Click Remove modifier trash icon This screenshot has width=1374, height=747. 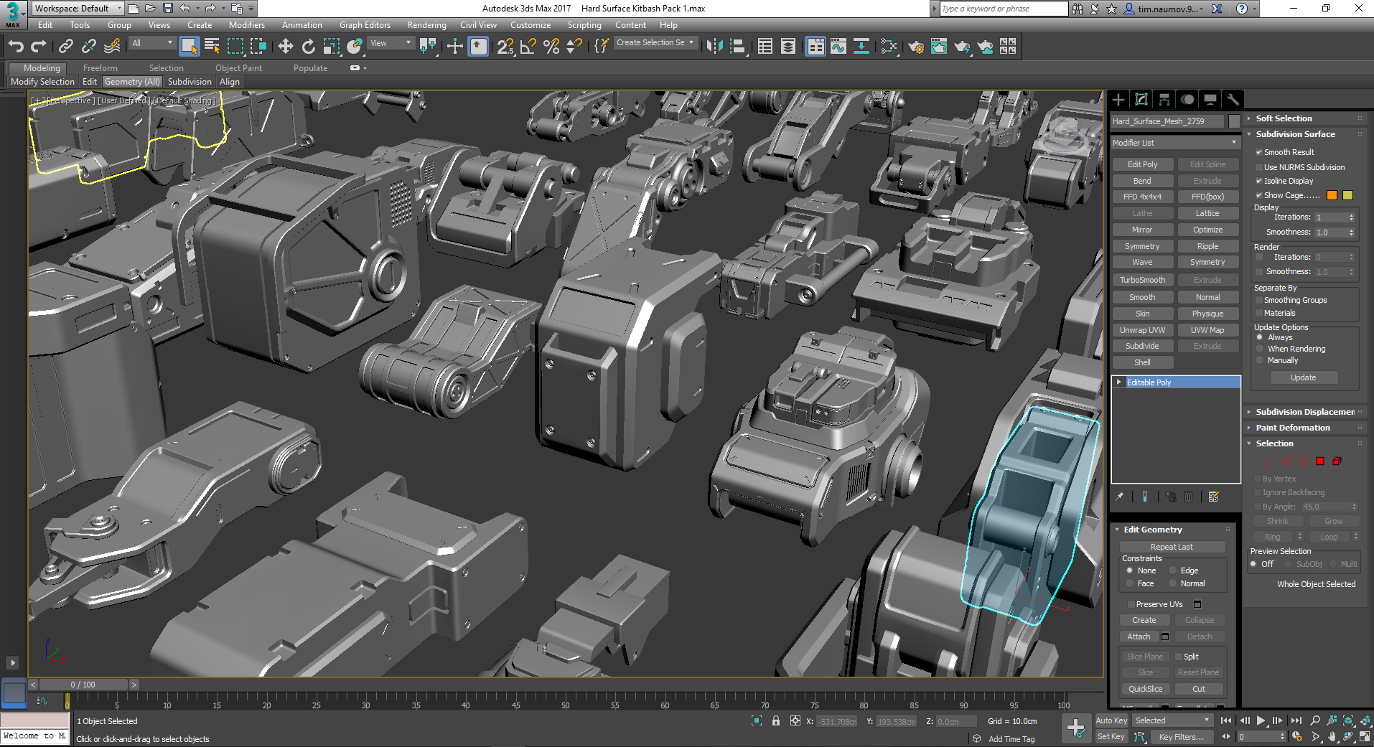click(x=1189, y=497)
